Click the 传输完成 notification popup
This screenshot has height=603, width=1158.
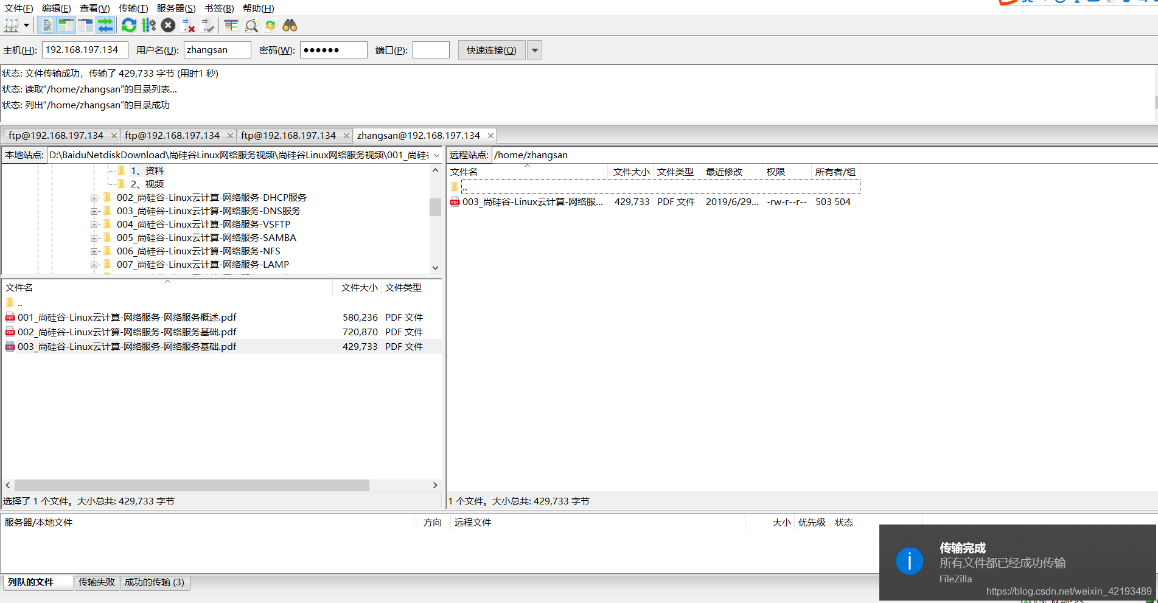pyautogui.click(x=1017, y=563)
